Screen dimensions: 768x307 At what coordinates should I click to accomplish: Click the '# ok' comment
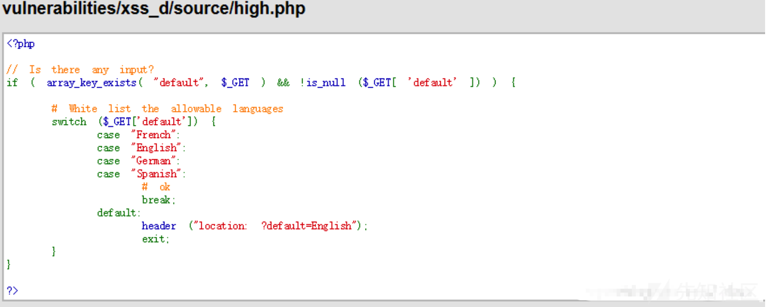point(156,187)
